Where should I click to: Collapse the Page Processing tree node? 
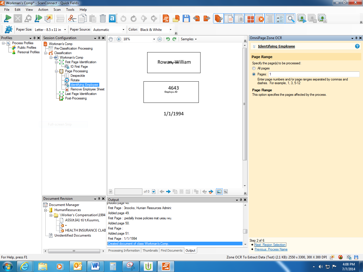tap(56, 71)
